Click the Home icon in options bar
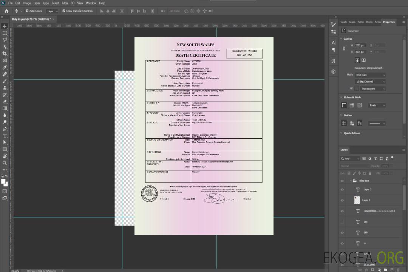The height and width of the screenshot is (272, 408). pos(6,11)
